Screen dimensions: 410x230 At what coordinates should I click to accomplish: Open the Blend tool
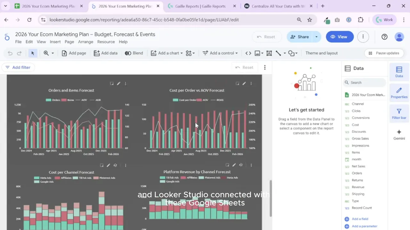134,53
